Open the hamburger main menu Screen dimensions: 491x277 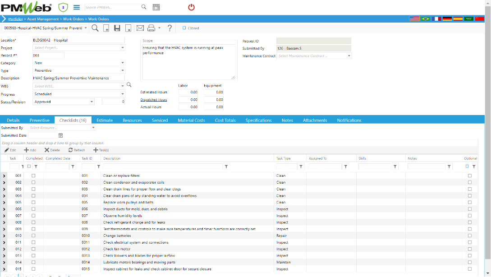pyautogui.click(x=76, y=7)
